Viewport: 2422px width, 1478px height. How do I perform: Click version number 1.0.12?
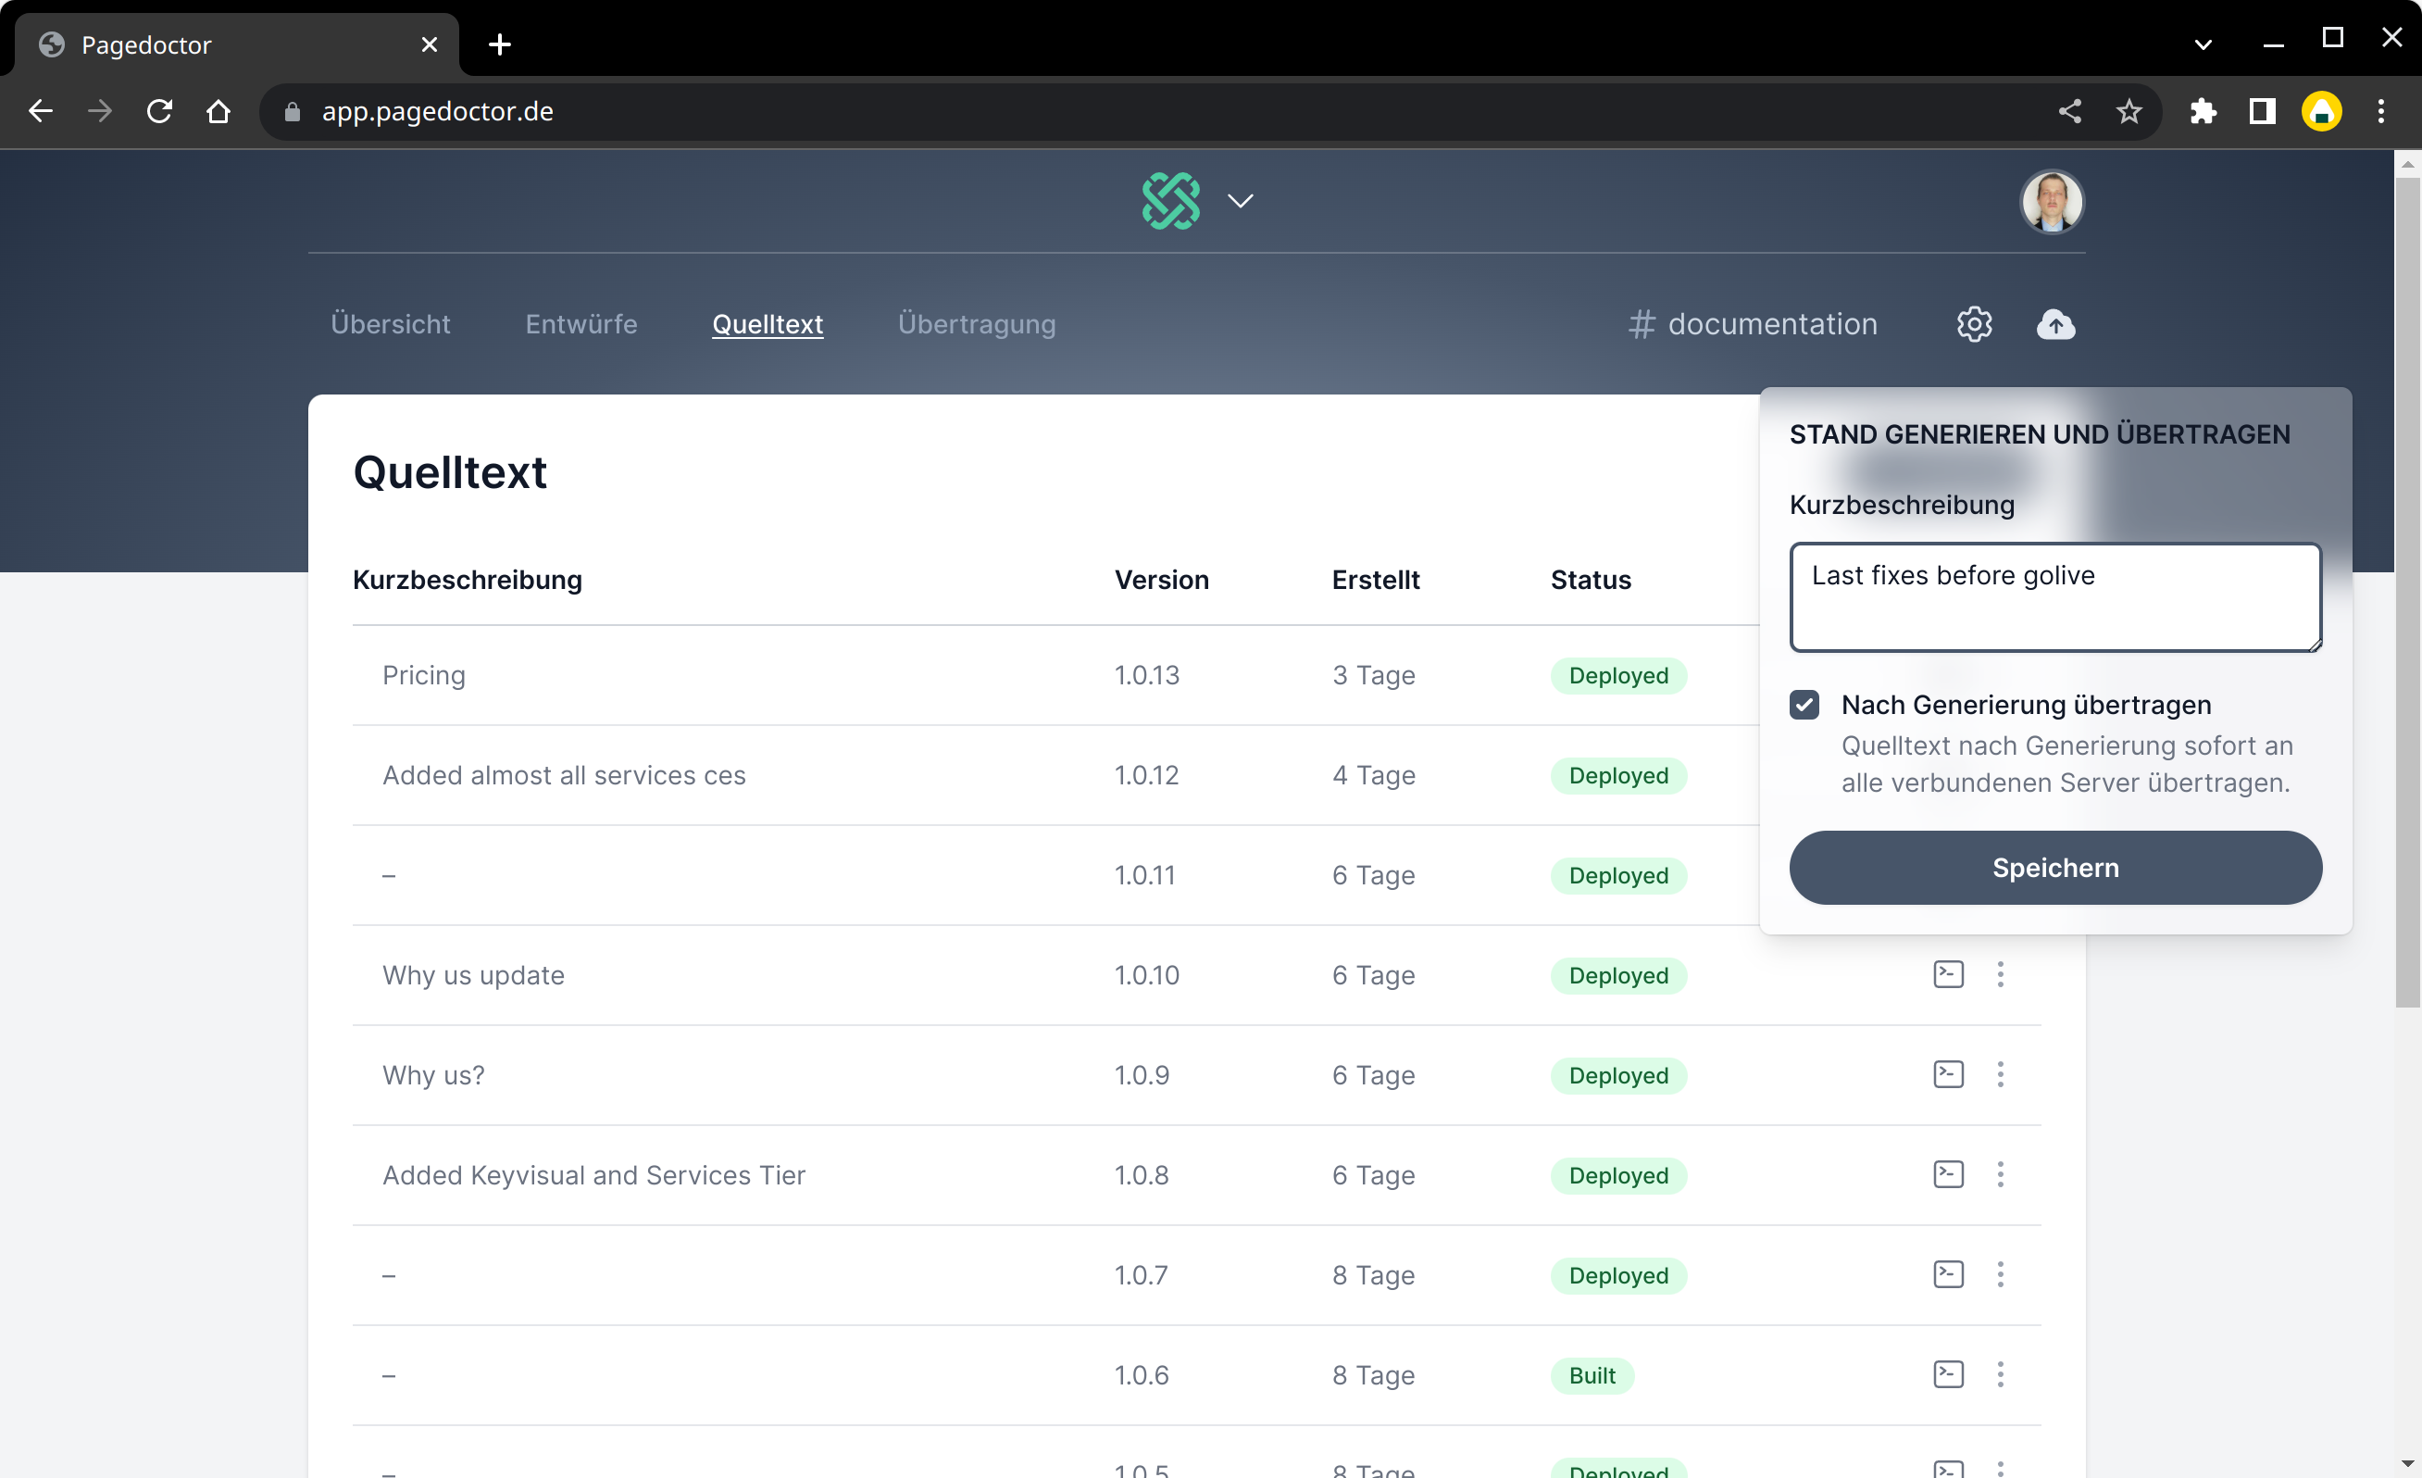[1146, 776]
